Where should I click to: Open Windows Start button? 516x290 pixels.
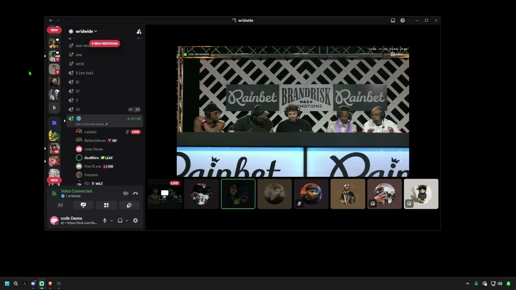click(7, 284)
